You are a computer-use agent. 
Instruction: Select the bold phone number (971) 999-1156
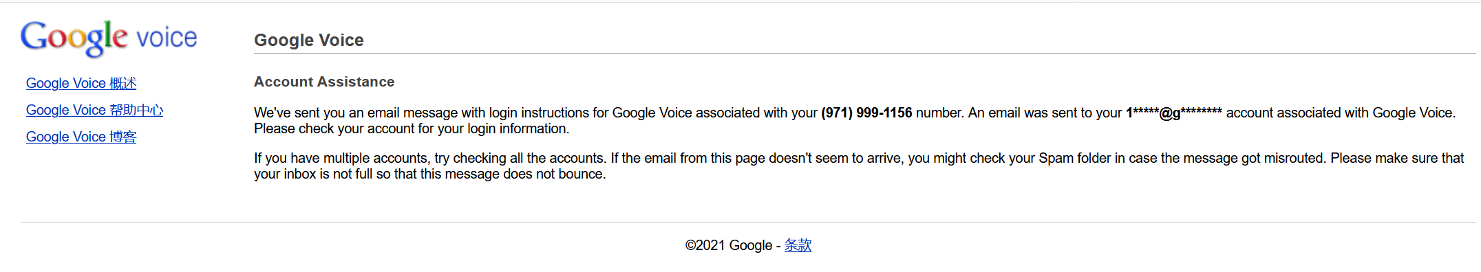point(866,113)
